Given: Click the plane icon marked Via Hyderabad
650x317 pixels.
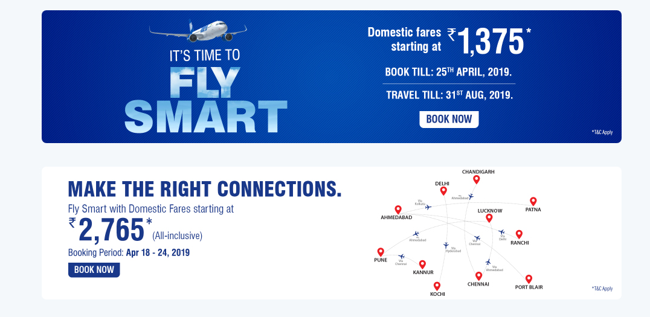Looking at the screenshot, I should (x=446, y=245).
